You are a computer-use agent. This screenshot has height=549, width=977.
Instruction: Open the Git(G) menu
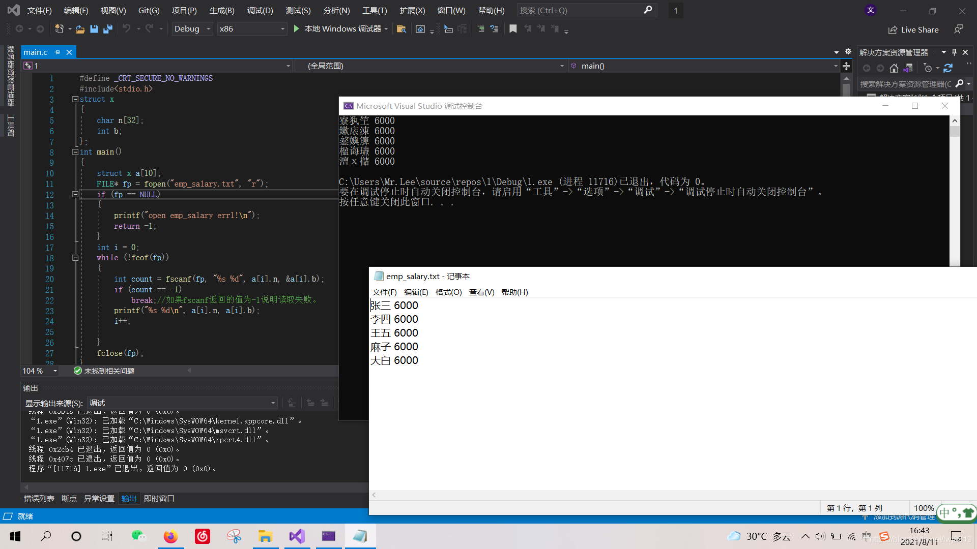click(x=149, y=10)
